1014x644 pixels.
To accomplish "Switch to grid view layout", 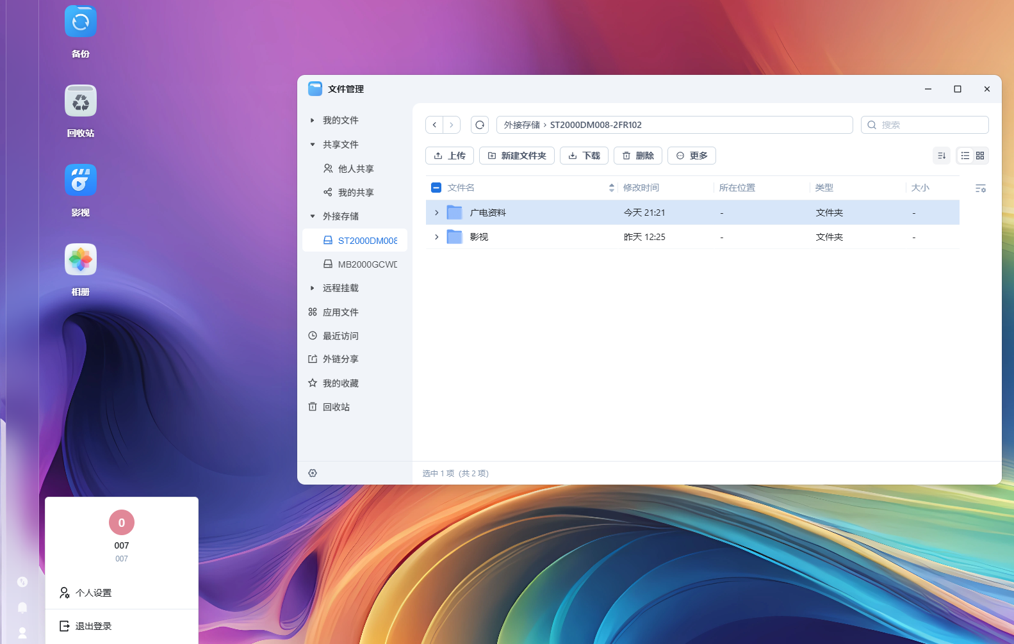I will point(980,156).
